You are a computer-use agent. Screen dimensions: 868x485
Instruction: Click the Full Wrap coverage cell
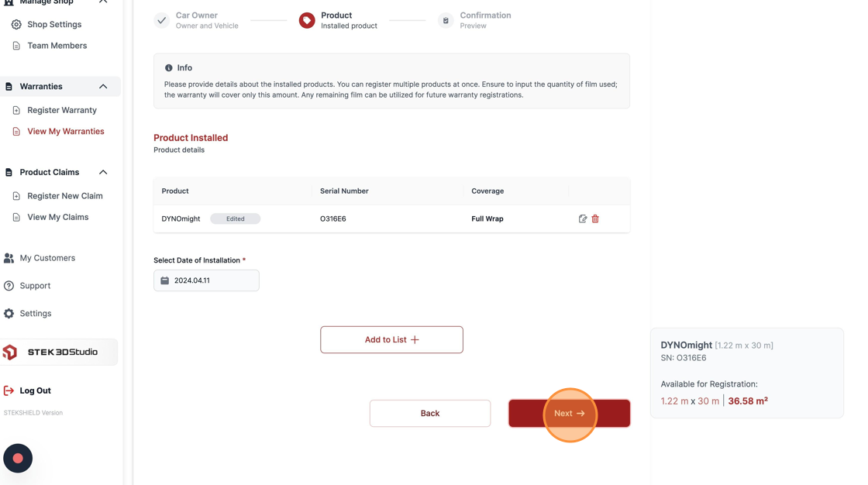pyautogui.click(x=487, y=218)
